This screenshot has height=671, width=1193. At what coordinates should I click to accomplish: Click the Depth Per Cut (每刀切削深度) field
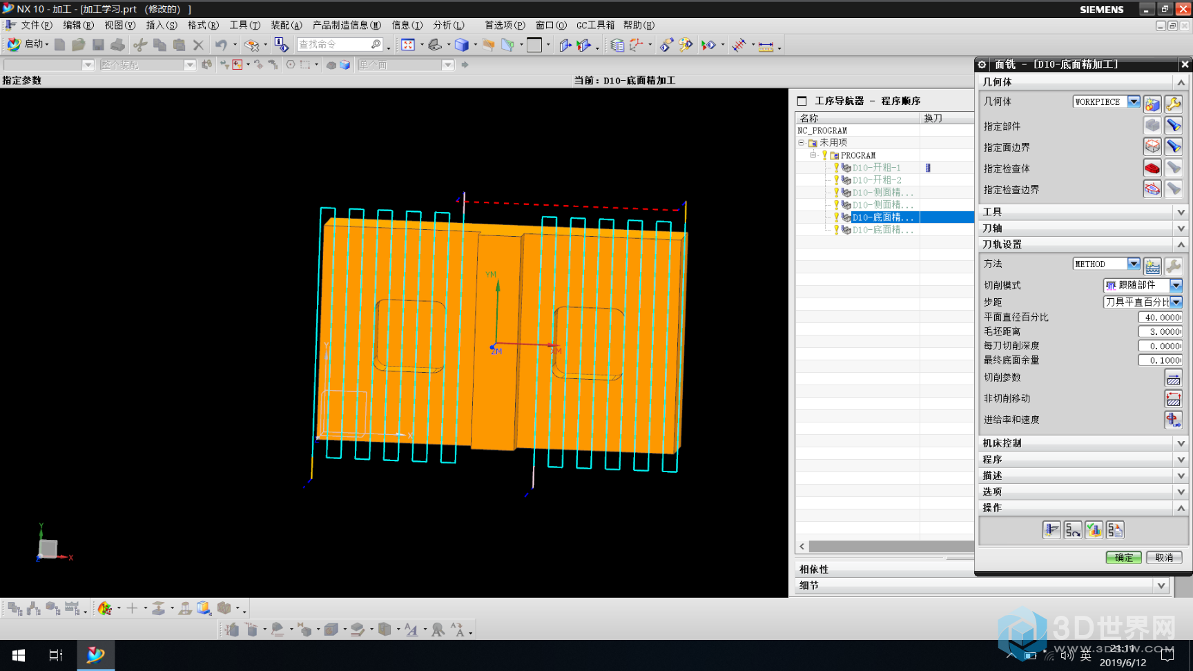(x=1160, y=346)
